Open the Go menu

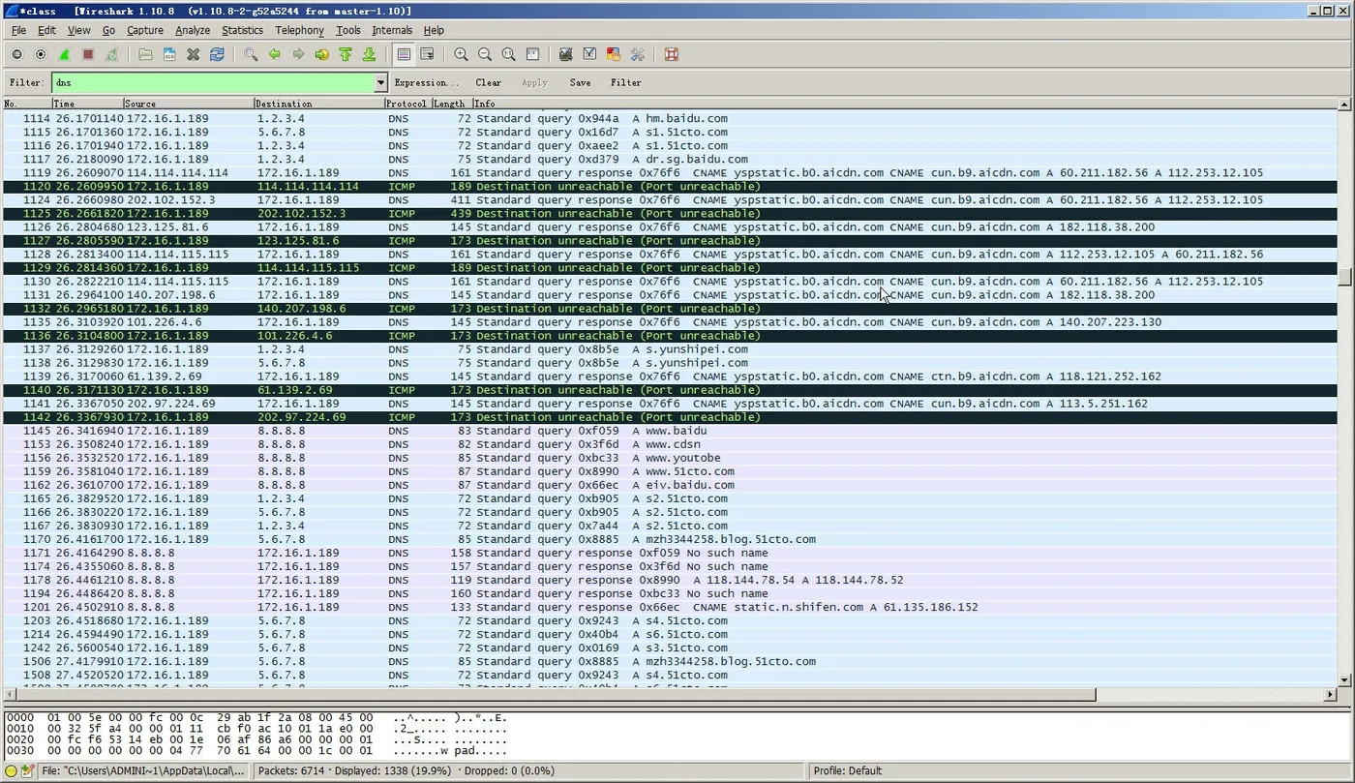click(108, 30)
